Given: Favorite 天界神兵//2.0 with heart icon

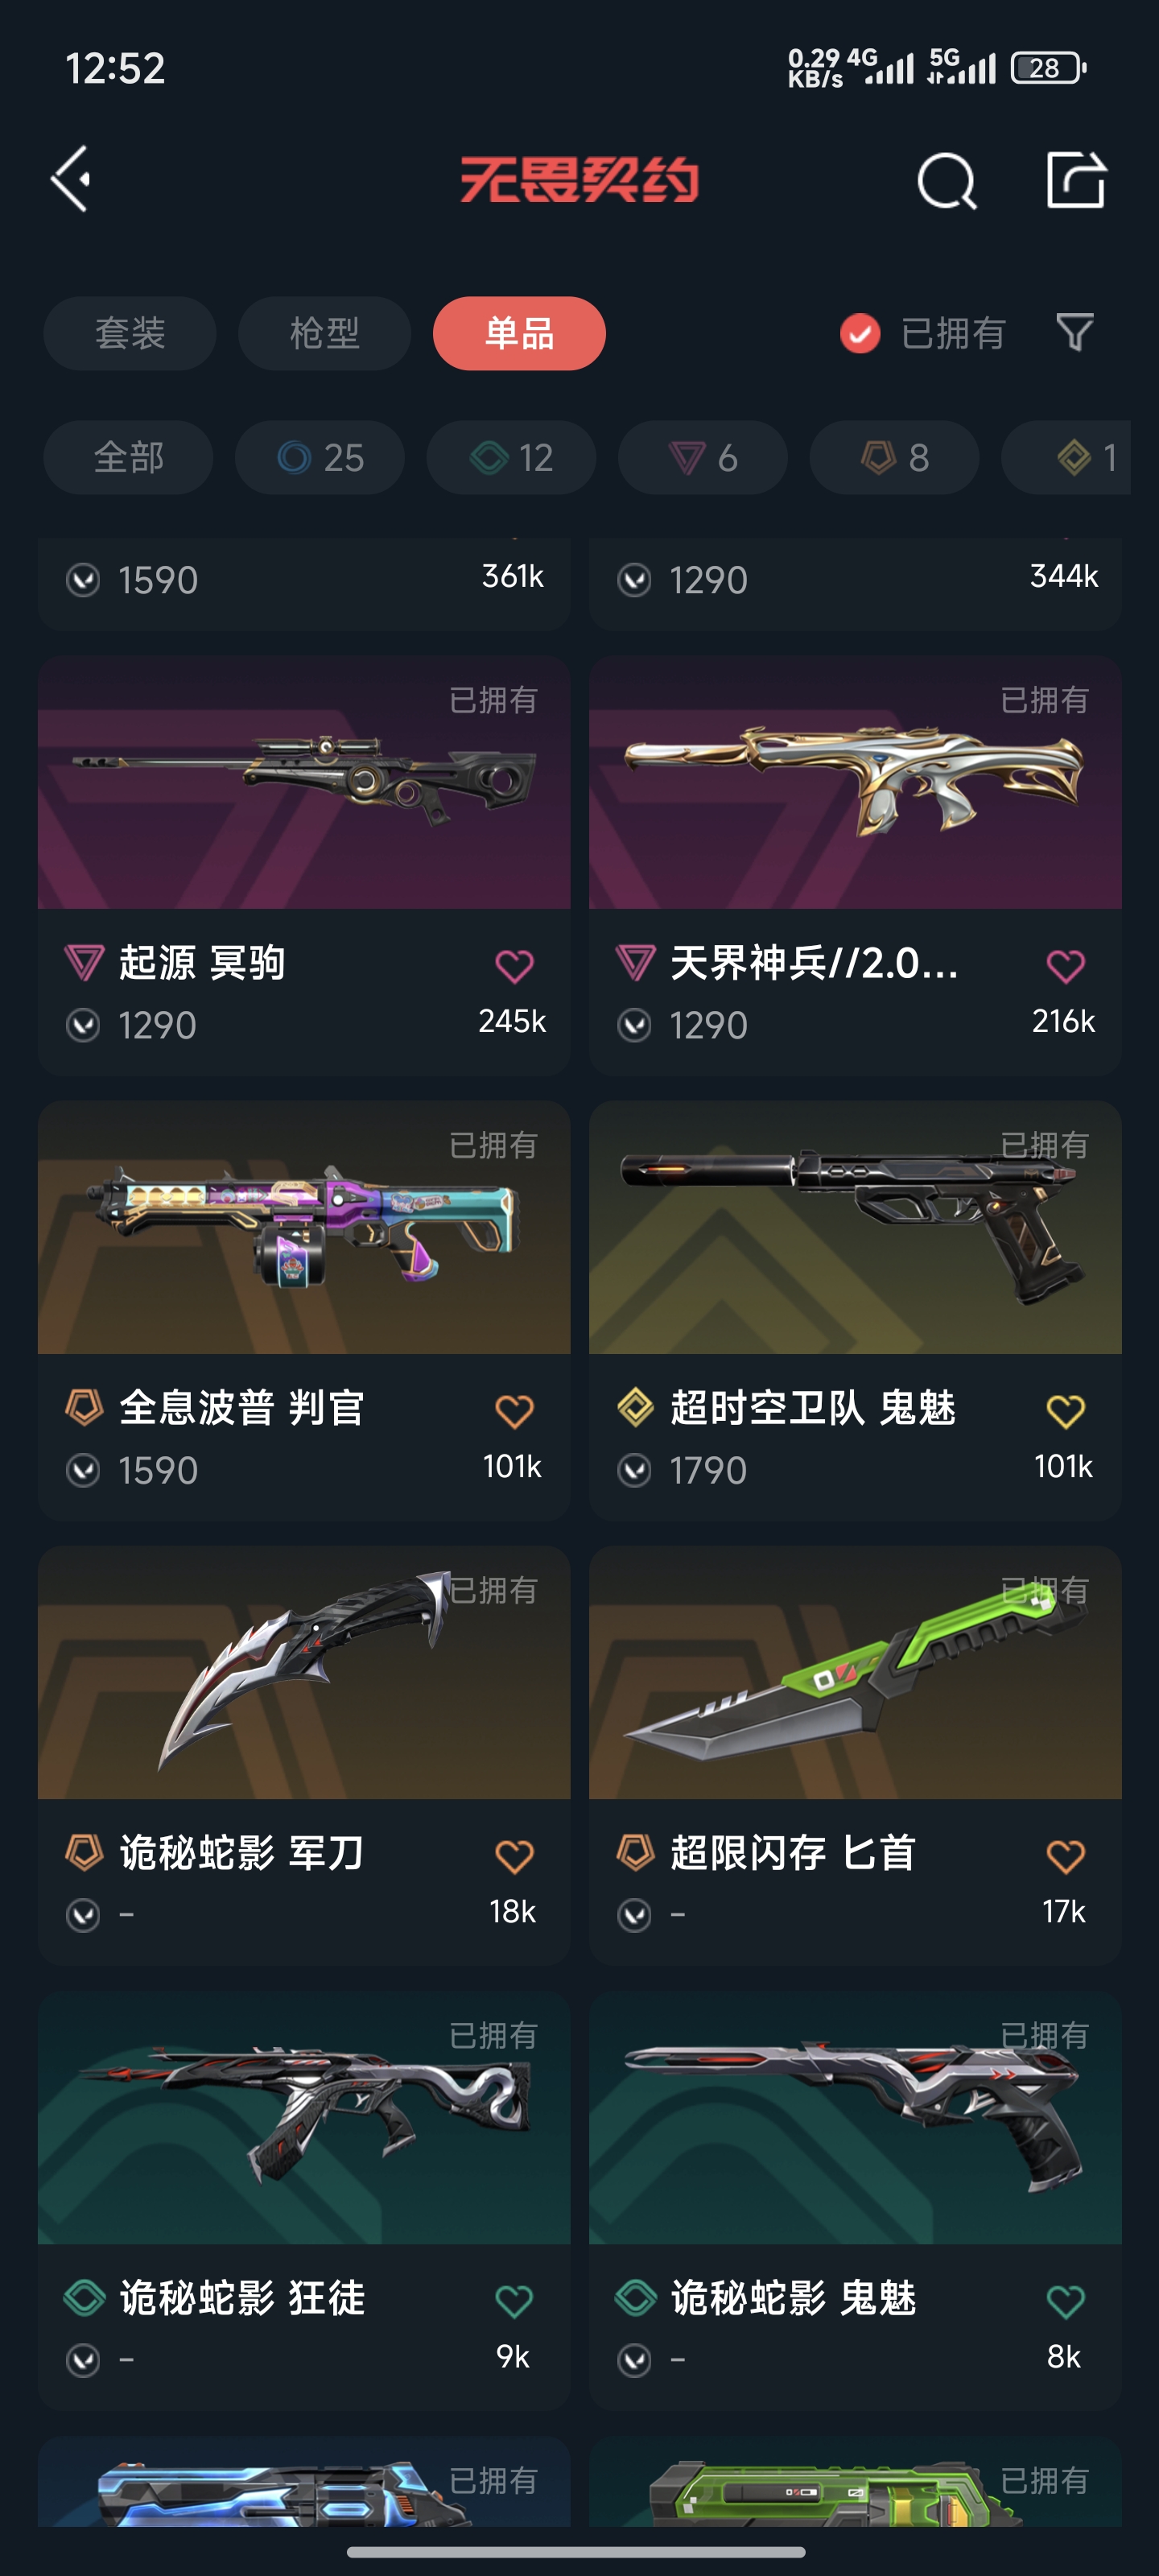Looking at the screenshot, I should click(1065, 965).
